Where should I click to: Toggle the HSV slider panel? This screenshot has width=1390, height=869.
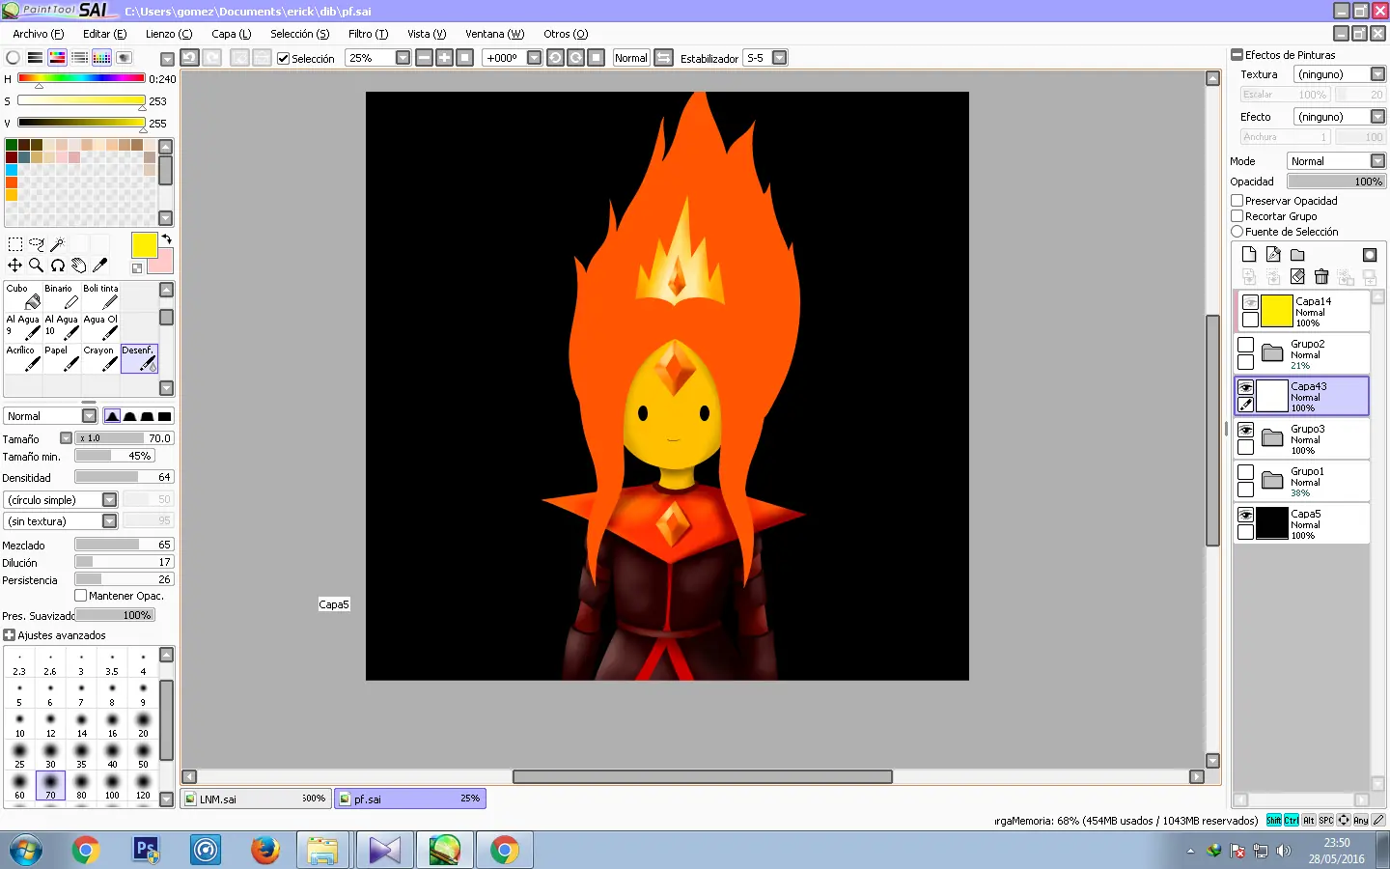57,58
